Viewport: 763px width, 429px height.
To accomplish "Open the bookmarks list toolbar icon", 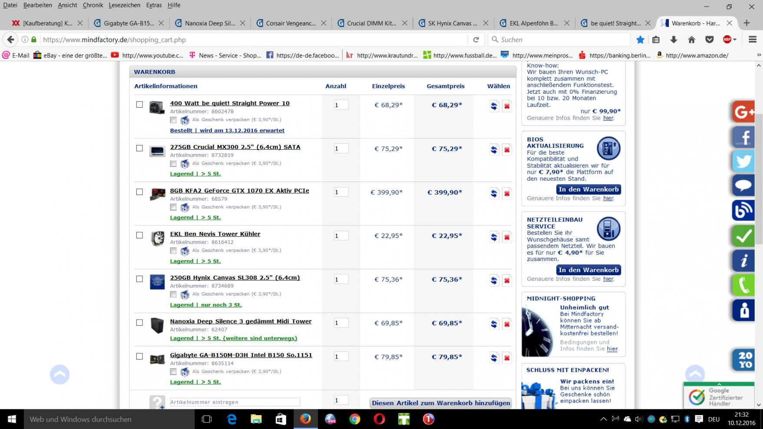I will pyautogui.click(x=656, y=40).
